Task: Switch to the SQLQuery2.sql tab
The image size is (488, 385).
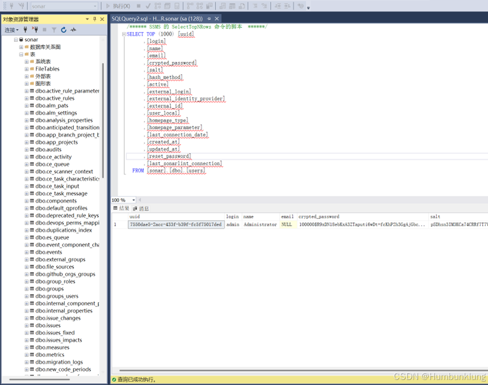Action: coord(157,19)
